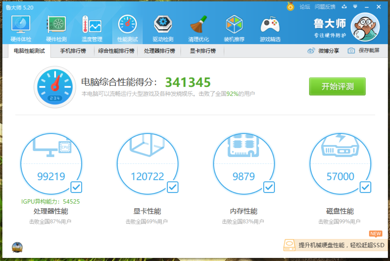Switch to the 综合性能排行榜 tab
Image resolution: width=390 pixels, height=261 pixels.
click(x=116, y=51)
